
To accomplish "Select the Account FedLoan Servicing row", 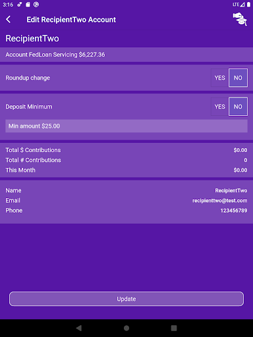I will (126, 55).
